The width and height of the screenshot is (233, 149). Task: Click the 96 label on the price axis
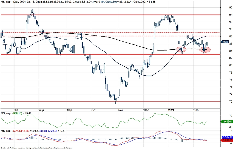click(224, 8)
